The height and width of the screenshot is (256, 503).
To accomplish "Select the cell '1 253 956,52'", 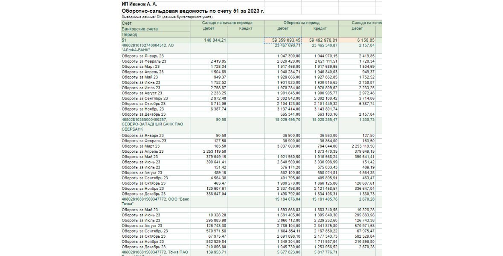I will coord(320,247).
